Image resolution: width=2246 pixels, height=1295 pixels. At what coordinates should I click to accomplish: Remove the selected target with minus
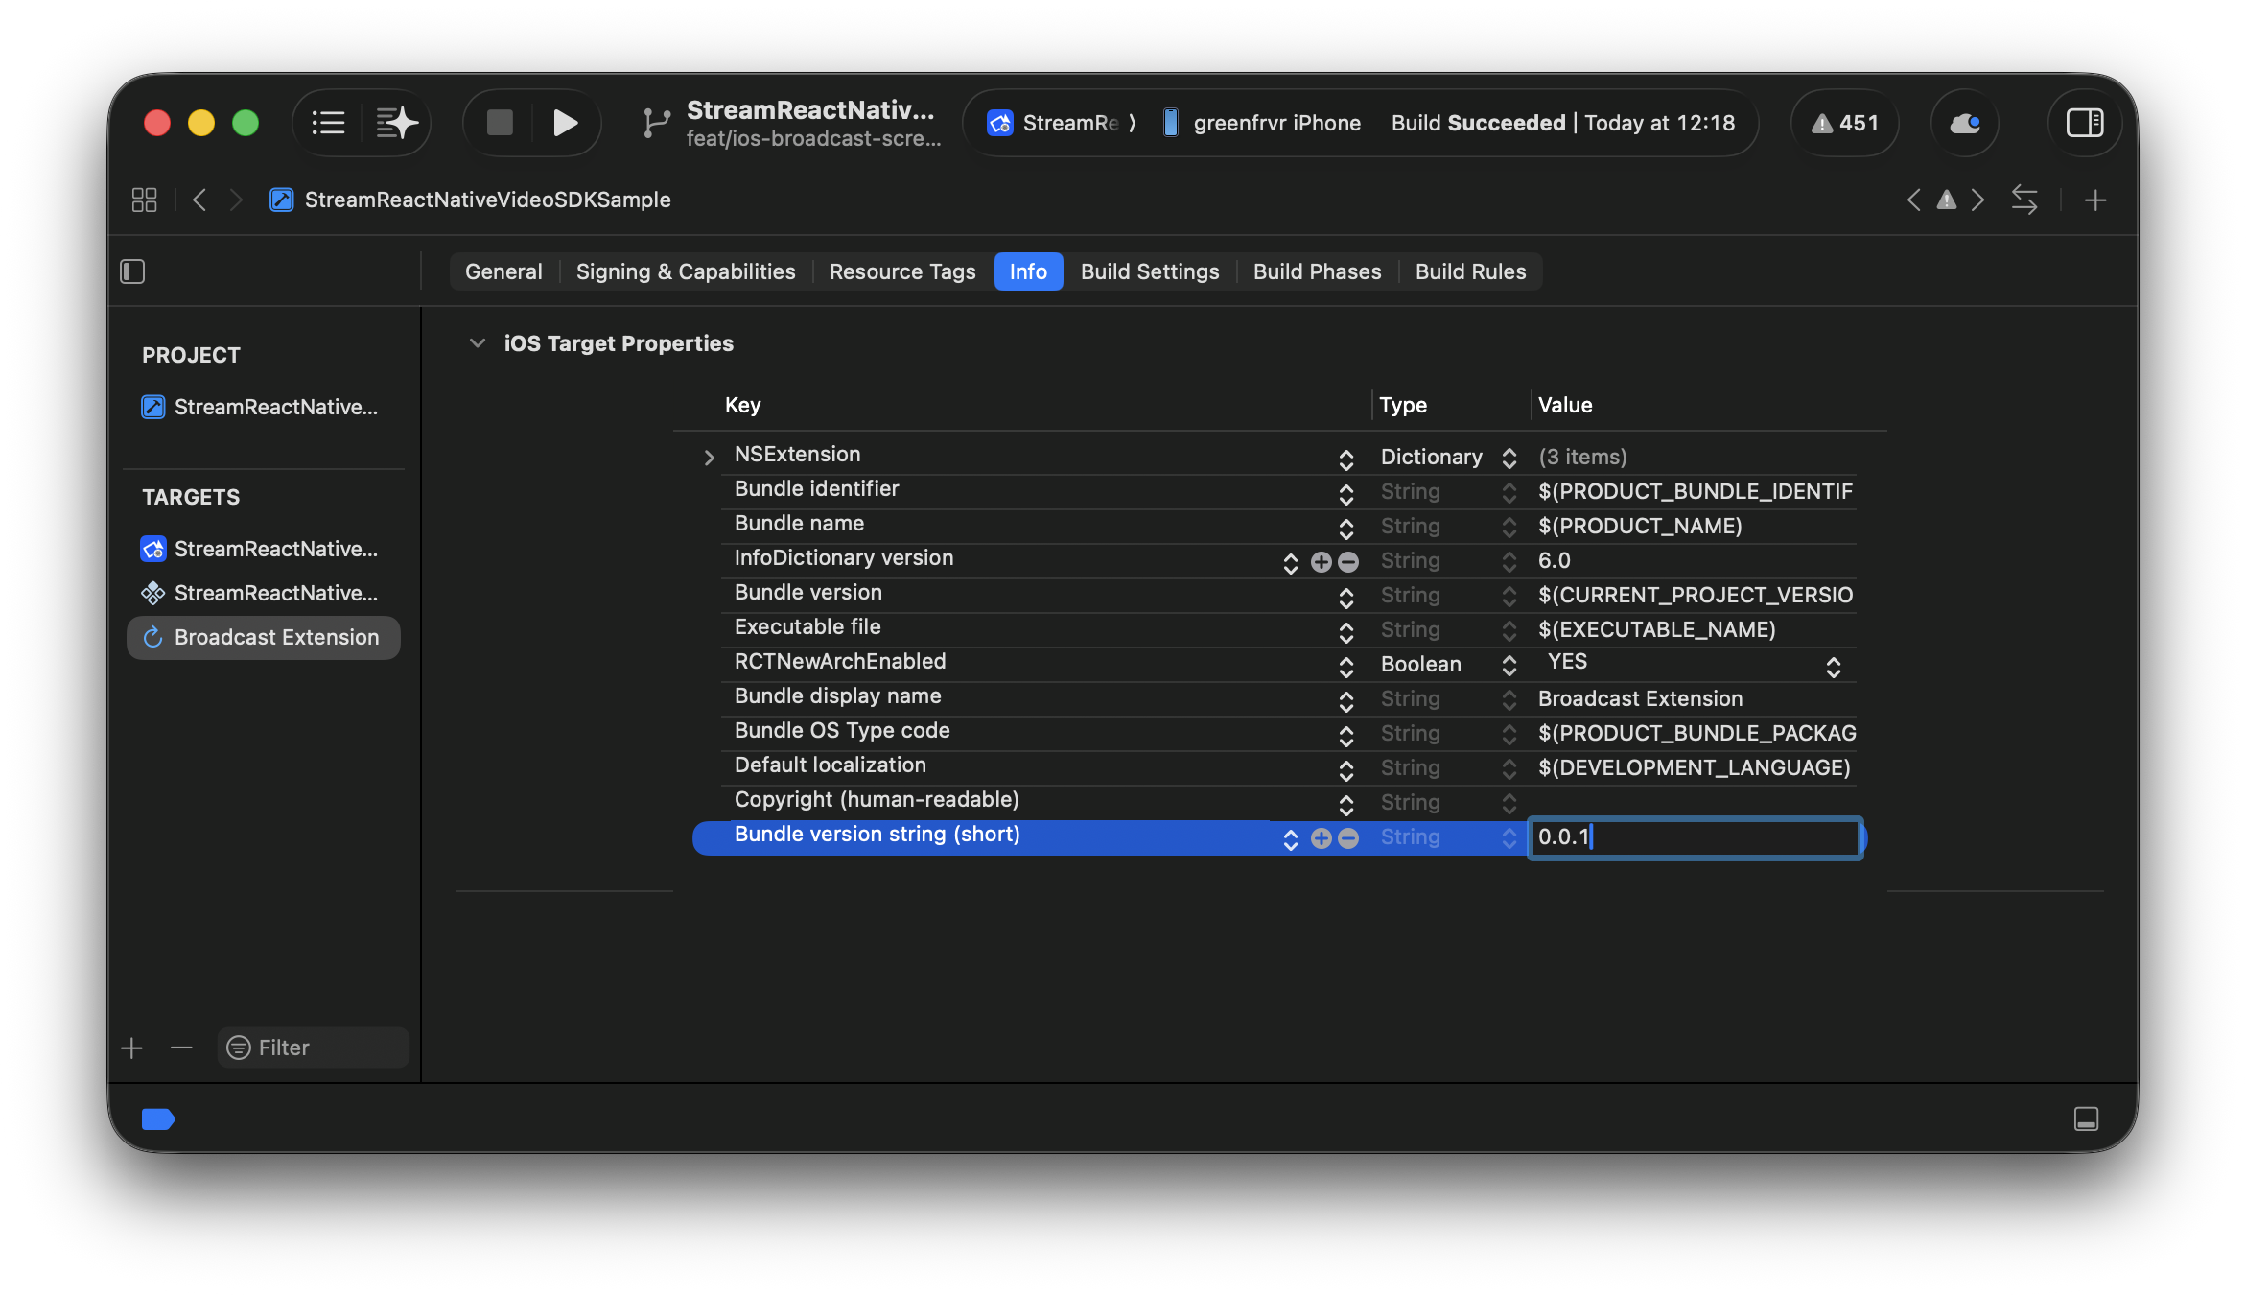pyautogui.click(x=181, y=1048)
